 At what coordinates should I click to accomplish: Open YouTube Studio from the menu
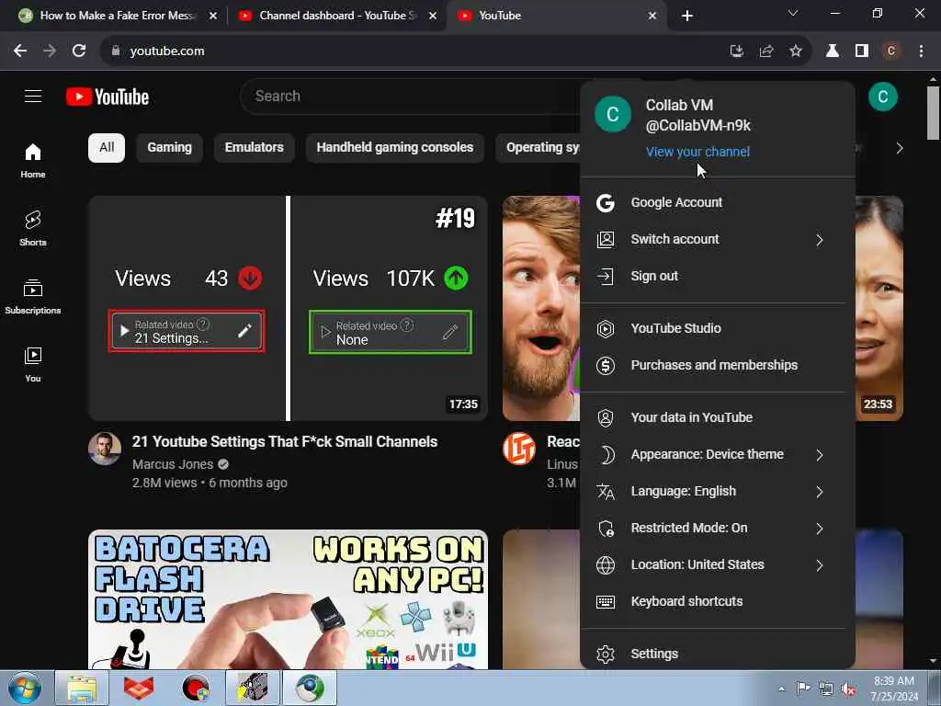pyautogui.click(x=717, y=328)
